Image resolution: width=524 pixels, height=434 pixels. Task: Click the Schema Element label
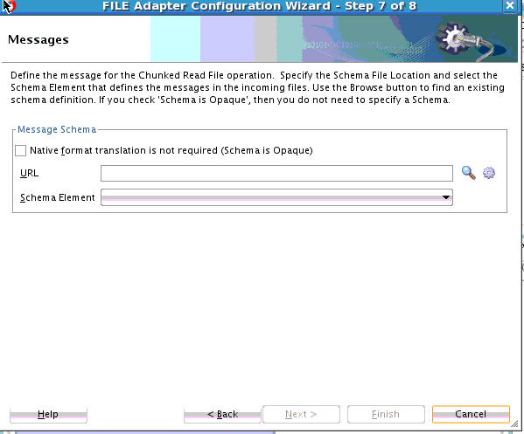pos(58,197)
